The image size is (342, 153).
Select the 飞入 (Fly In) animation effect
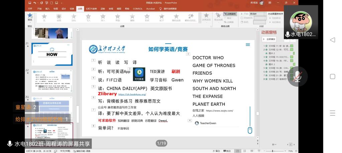88,17
